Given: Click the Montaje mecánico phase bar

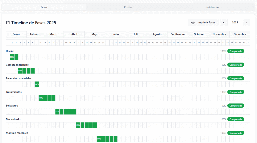Looking at the screenshot, I should point(107,139).
